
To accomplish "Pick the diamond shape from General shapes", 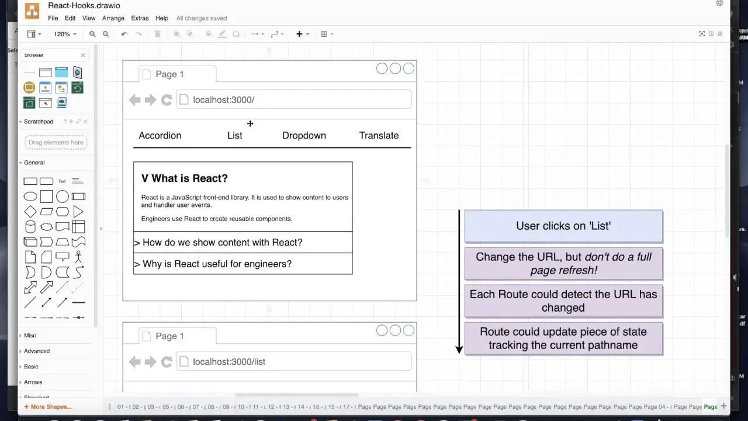I will 30,212.
